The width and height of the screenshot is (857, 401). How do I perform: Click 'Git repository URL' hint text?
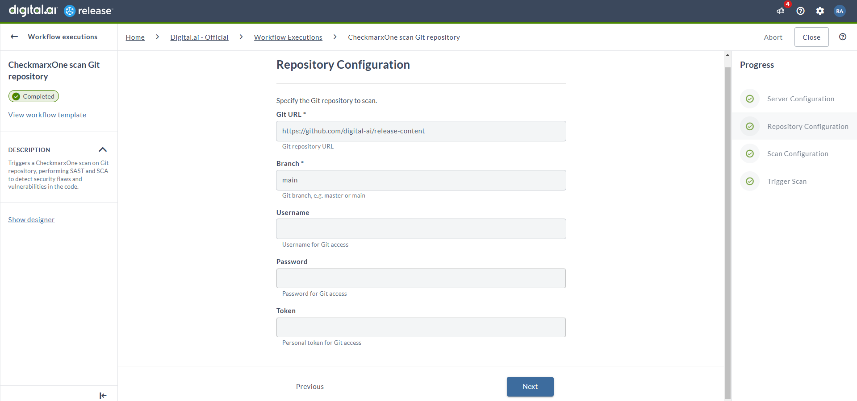pos(308,147)
